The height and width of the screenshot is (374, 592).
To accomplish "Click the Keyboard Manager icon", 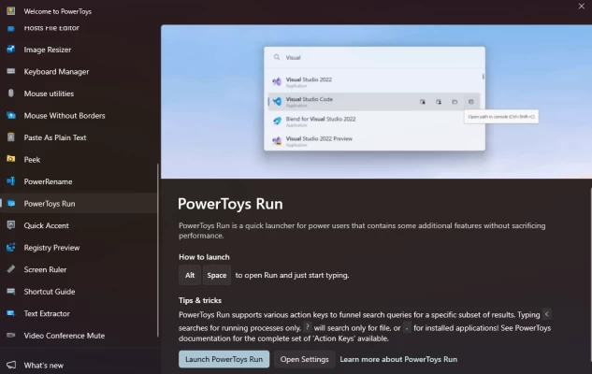I will (10, 72).
